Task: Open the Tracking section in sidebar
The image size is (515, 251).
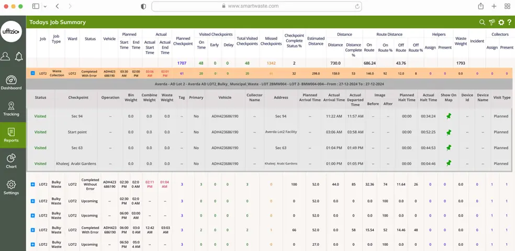Action: point(11,109)
